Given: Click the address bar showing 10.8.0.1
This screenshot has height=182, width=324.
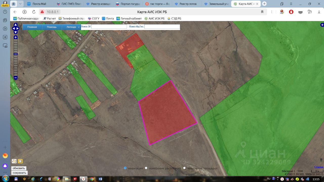Looking at the screenshot, I should tap(53, 12).
